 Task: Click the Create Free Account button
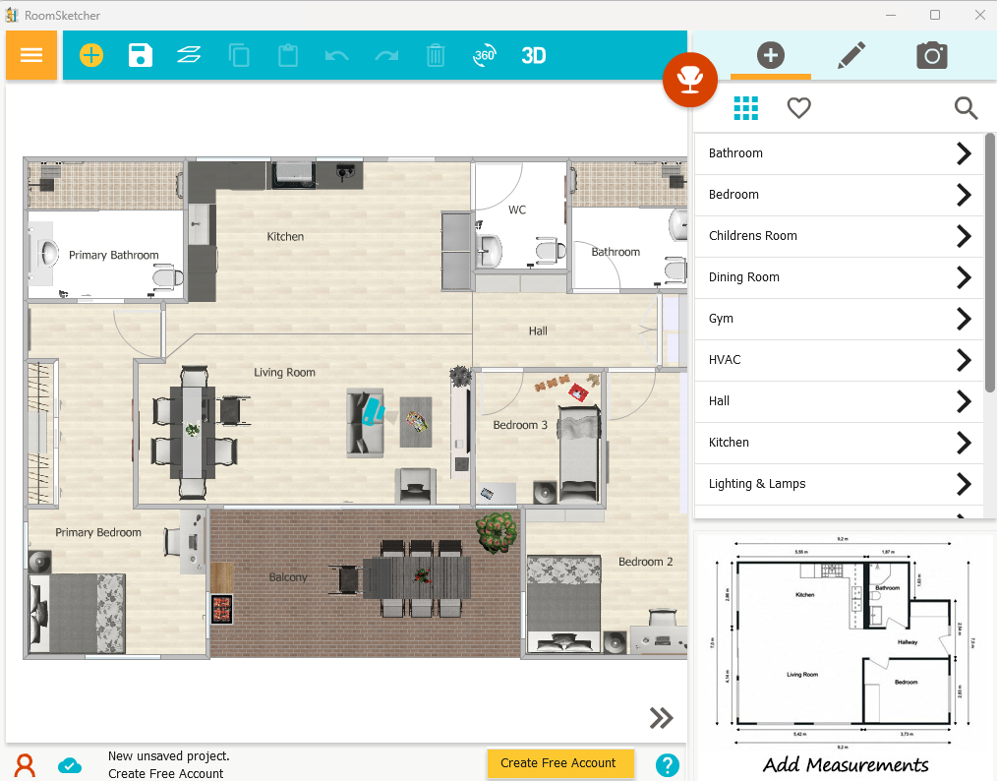point(560,763)
